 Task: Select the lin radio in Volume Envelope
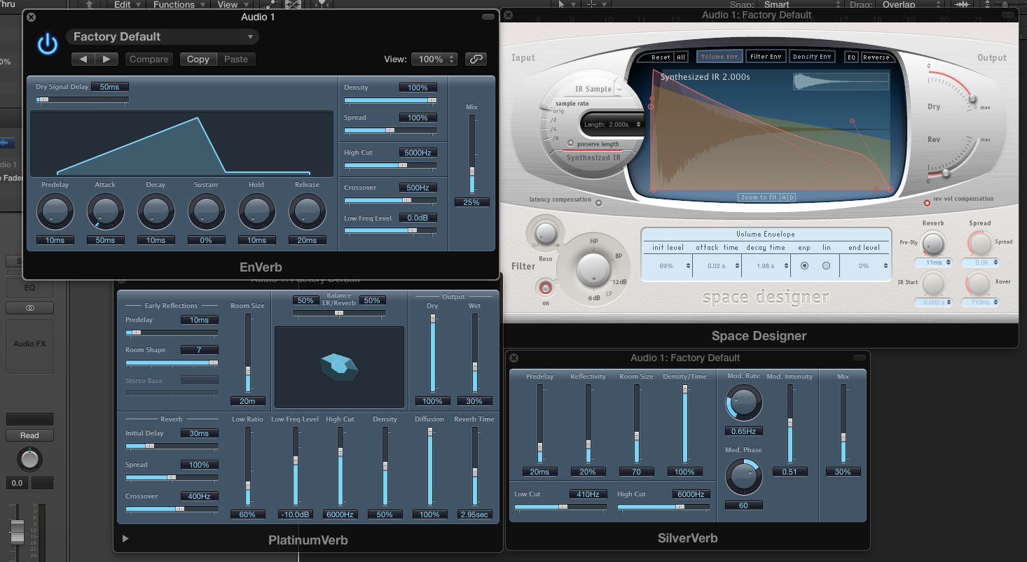(x=826, y=265)
